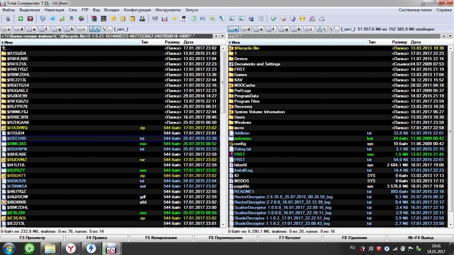Click the up-arrow icon in the toolbar
The image size is (454, 255).
click(x=8, y=19)
